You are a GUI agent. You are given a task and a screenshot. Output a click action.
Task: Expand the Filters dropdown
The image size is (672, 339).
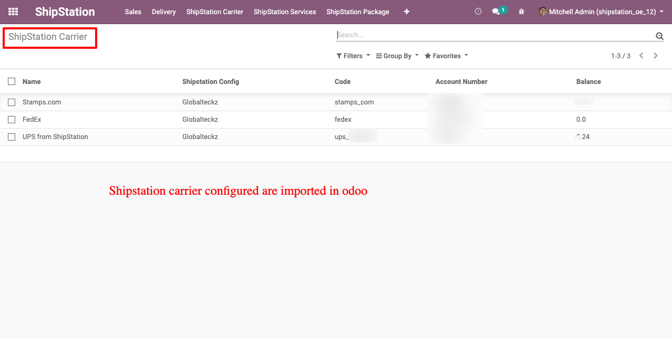tap(353, 56)
